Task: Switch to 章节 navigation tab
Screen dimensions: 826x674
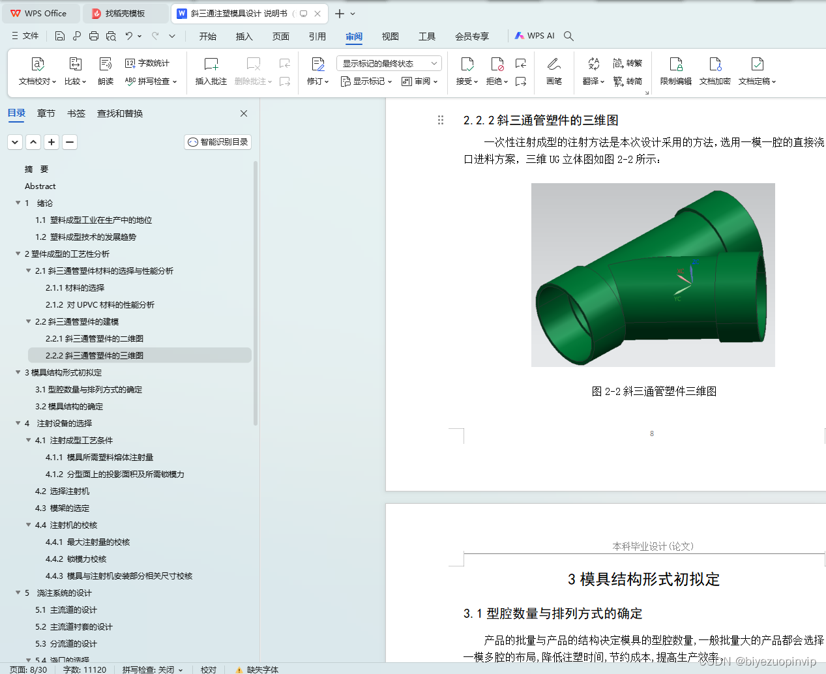Action: pos(46,113)
